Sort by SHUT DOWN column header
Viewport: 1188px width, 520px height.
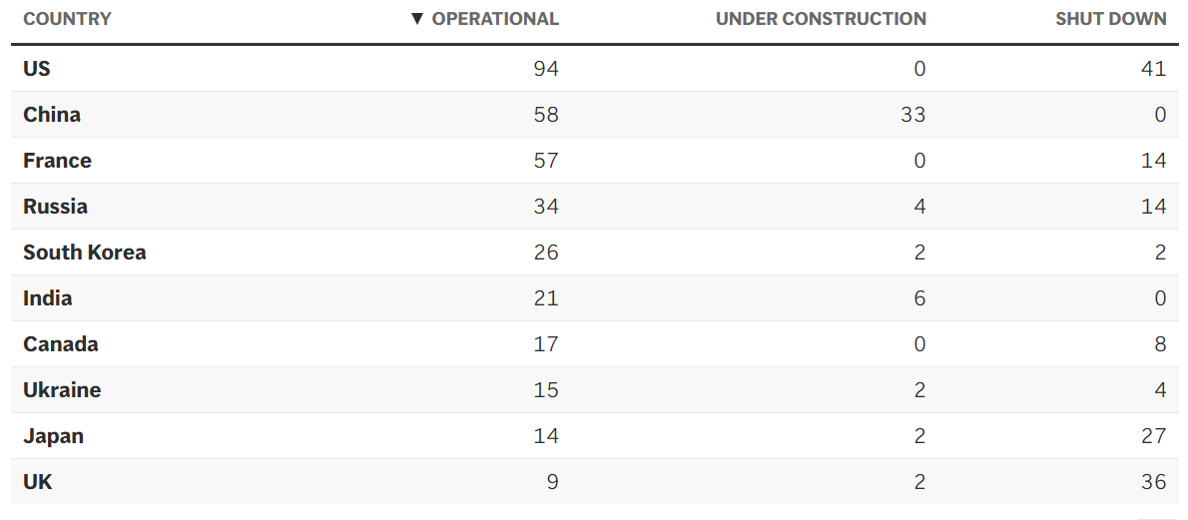(1110, 19)
